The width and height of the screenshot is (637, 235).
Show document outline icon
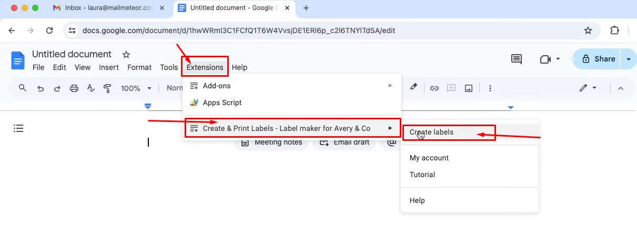click(19, 128)
